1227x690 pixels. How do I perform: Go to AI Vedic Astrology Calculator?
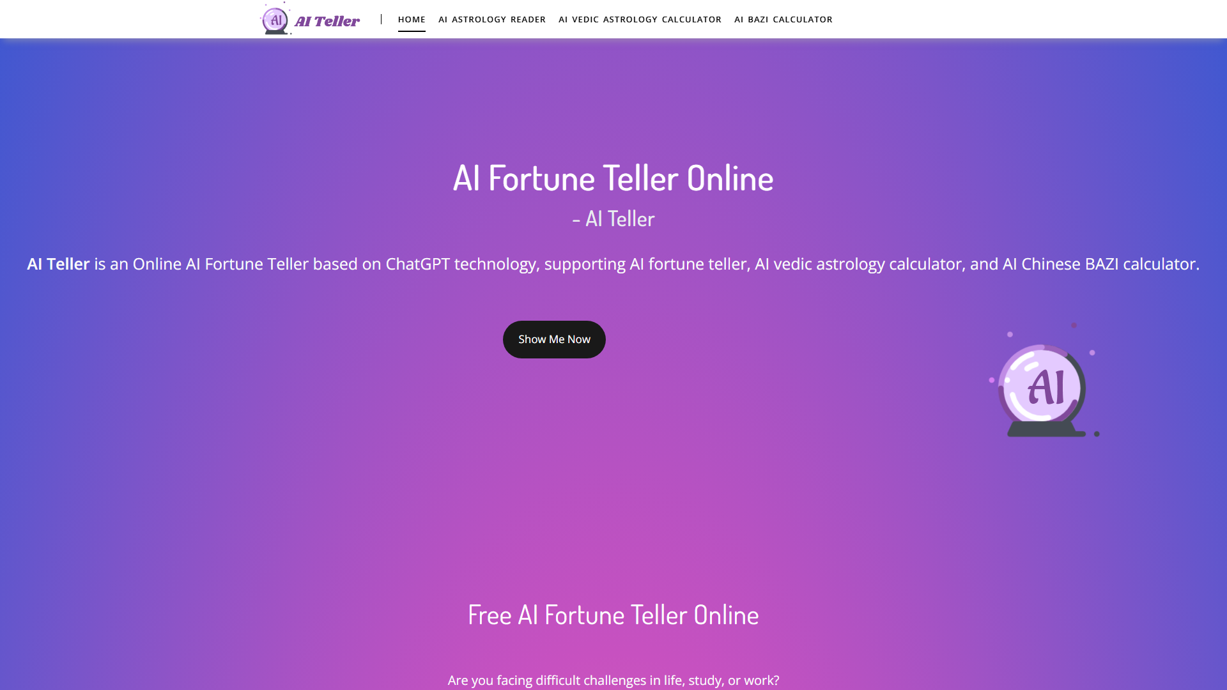click(x=640, y=19)
